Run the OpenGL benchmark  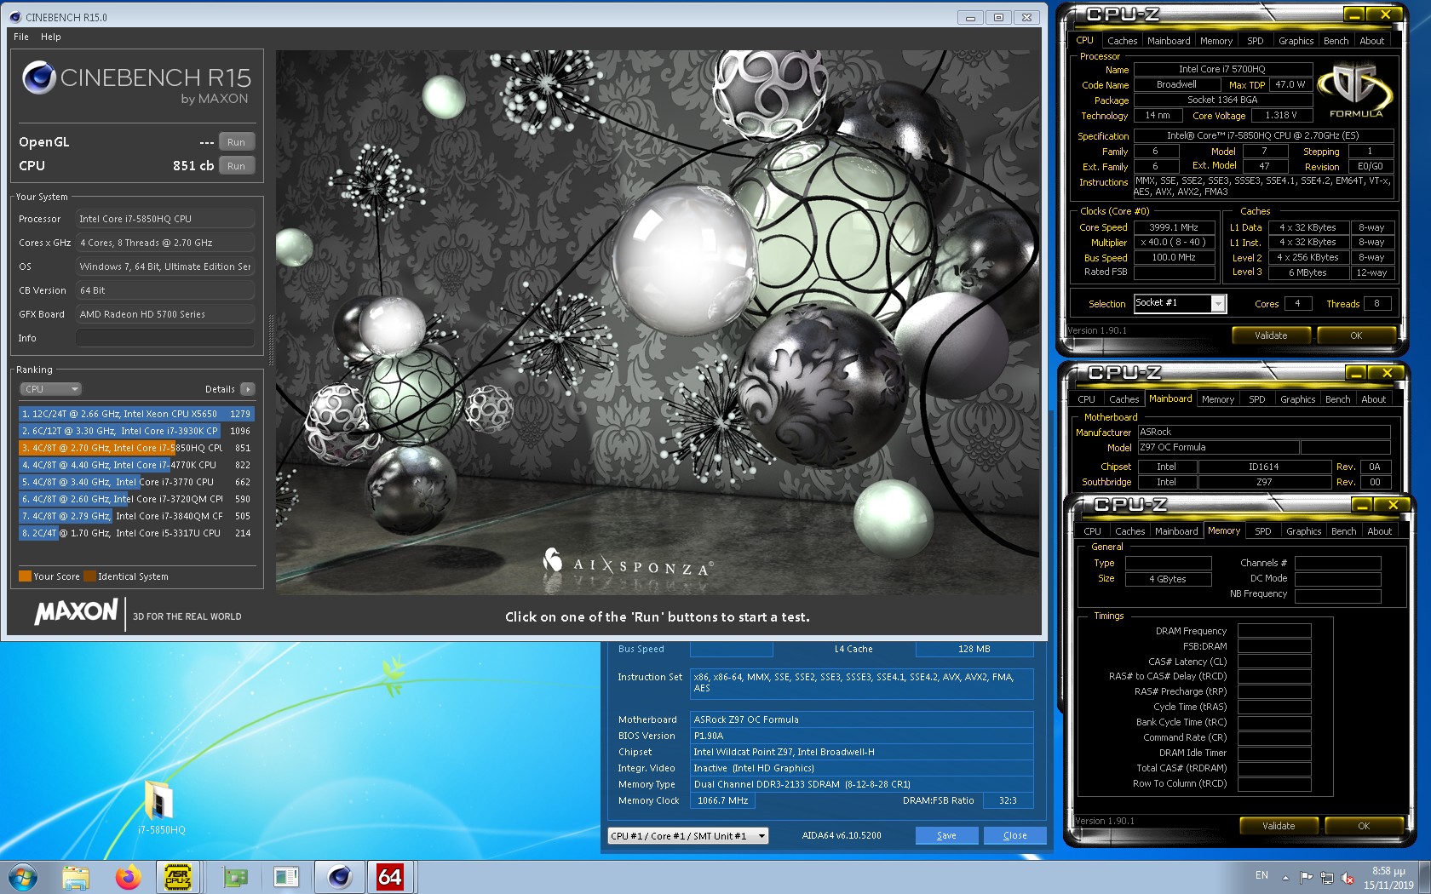point(236,142)
